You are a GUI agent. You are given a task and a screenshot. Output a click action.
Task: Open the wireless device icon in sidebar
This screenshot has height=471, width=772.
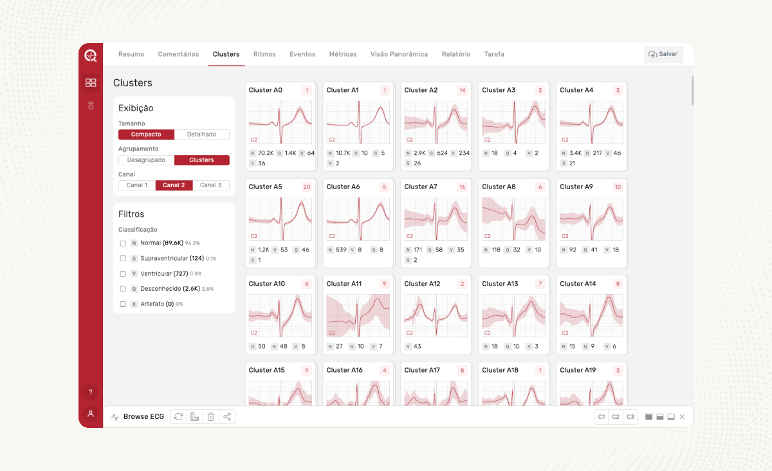click(x=91, y=106)
